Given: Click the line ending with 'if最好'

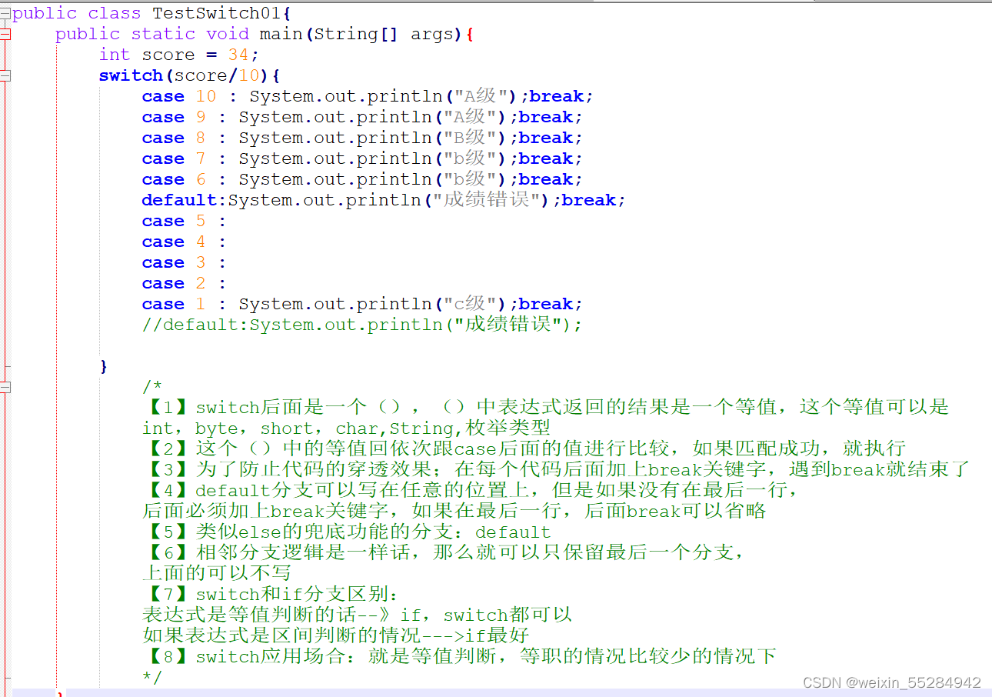Looking at the screenshot, I should (336, 635).
